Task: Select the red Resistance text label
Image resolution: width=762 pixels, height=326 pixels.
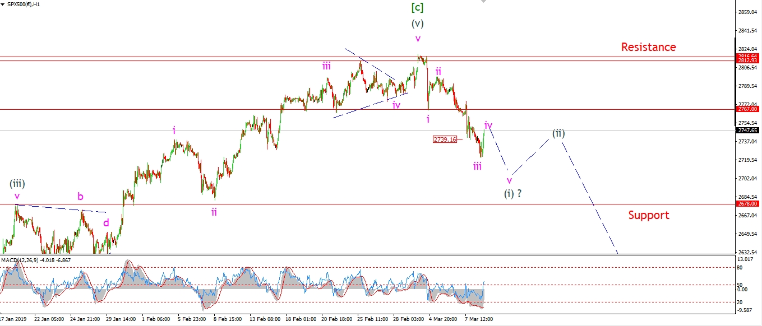Action: (x=648, y=47)
